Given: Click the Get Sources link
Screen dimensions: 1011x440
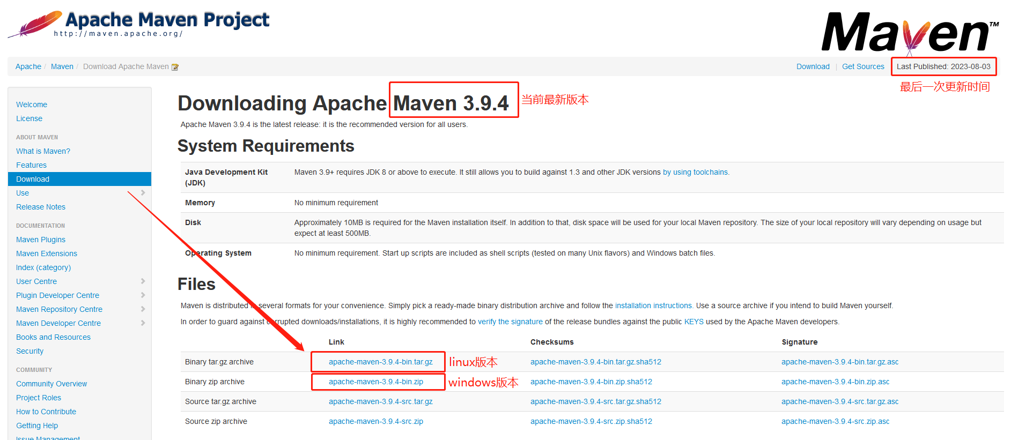Looking at the screenshot, I should coord(863,66).
